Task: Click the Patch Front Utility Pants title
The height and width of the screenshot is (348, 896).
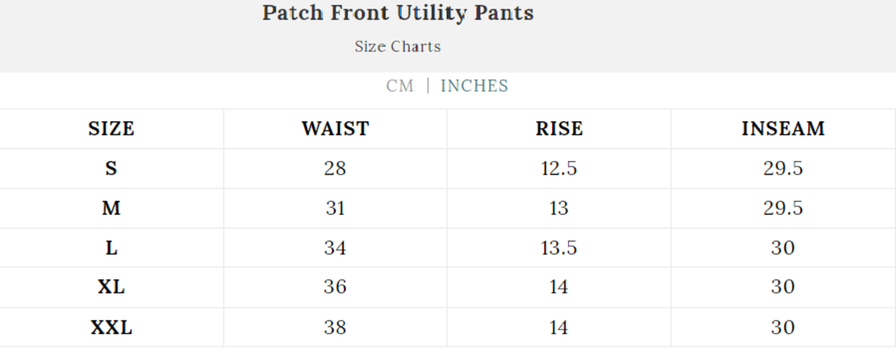Action: point(398,13)
